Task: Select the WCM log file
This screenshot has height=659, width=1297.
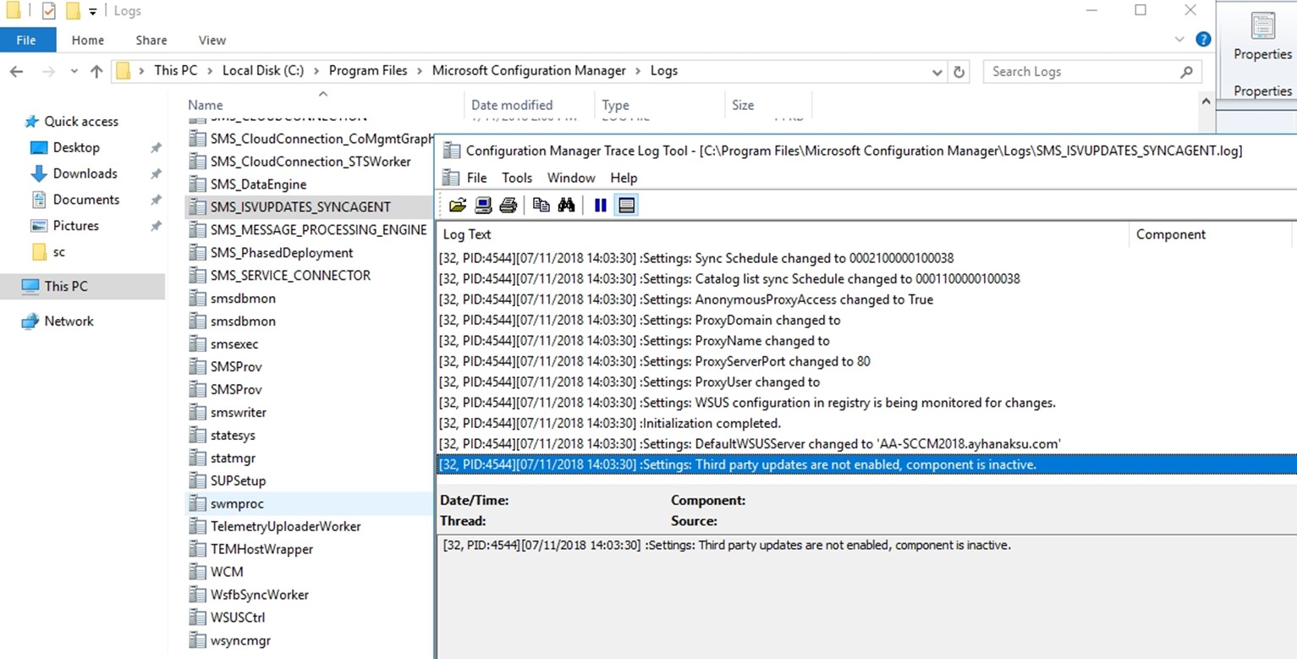Action: pos(227,573)
